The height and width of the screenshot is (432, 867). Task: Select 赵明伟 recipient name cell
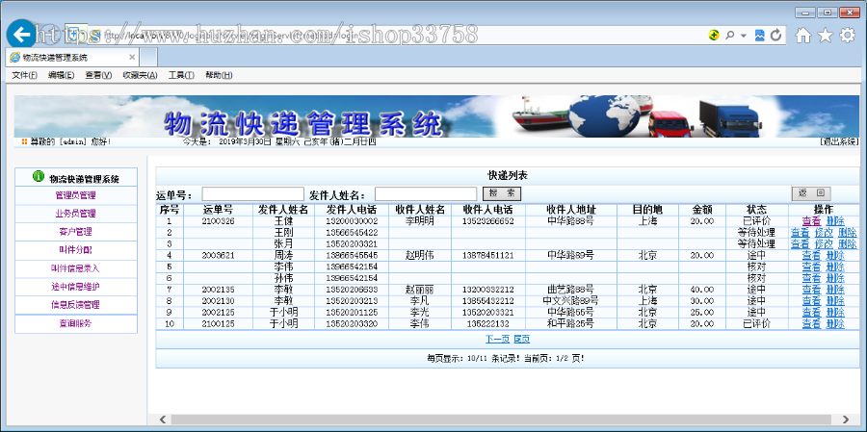coord(420,255)
